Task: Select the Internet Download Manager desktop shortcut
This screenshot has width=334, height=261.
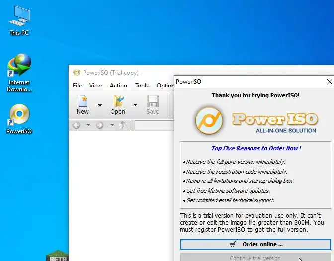Action: coord(19,73)
